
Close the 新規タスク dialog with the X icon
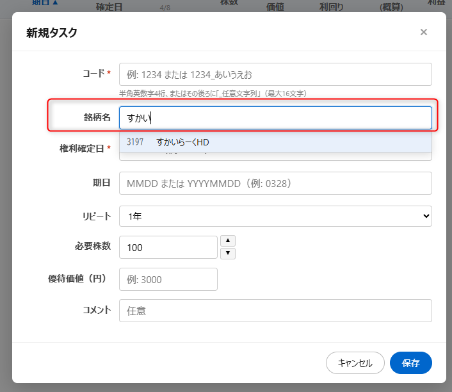tap(423, 32)
